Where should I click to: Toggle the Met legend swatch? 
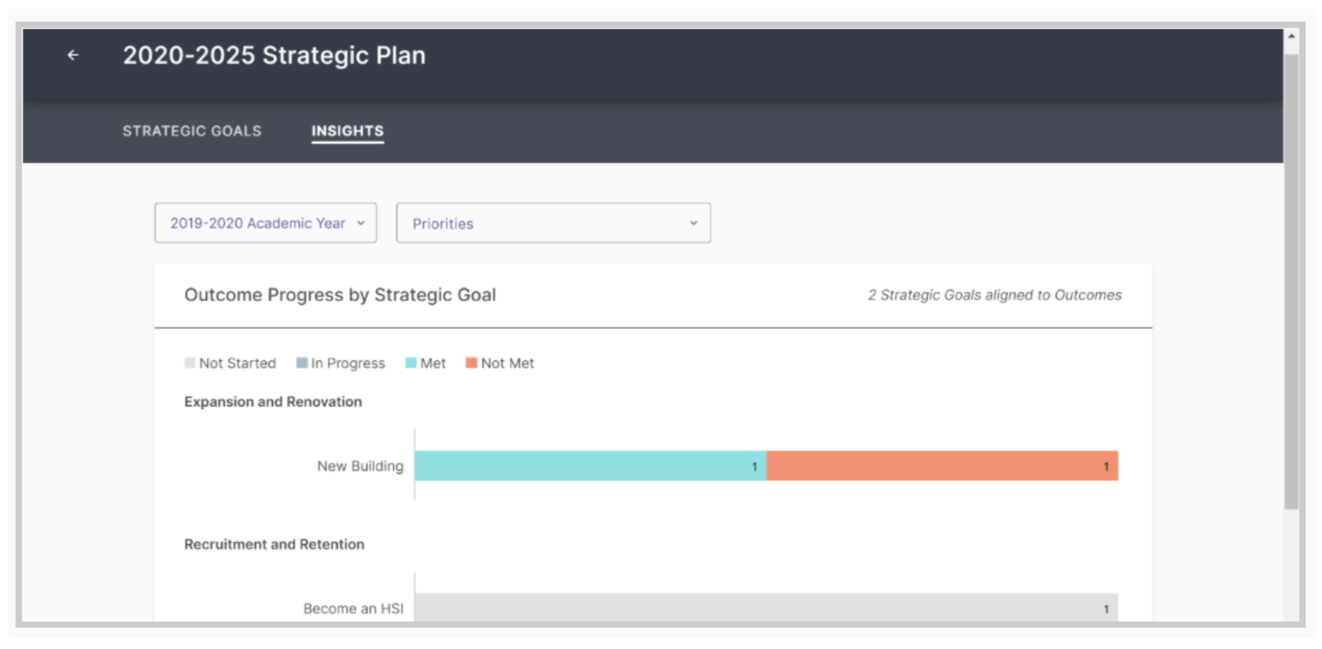411,363
